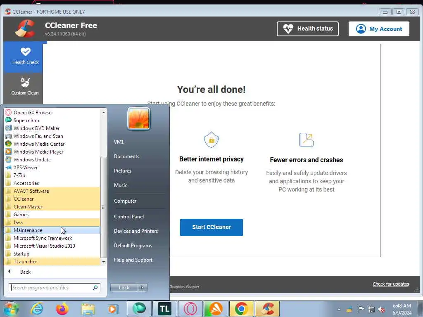Launch Supermium from the programs list
The image size is (423, 317).
(52, 120)
